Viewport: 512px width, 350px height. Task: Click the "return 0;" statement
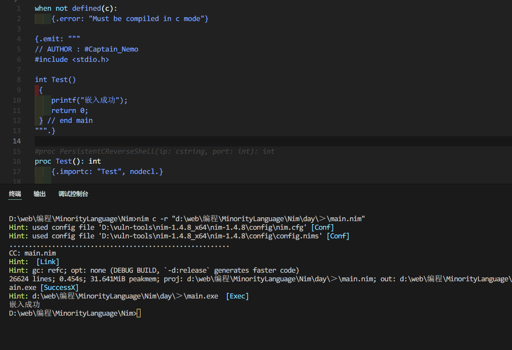pos(70,110)
